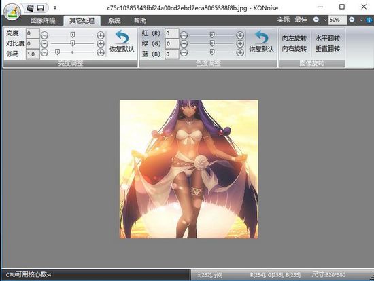Click 水平翻转 to flip horizontally
This screenshot has width=374, height=281.
pos(328,38)
